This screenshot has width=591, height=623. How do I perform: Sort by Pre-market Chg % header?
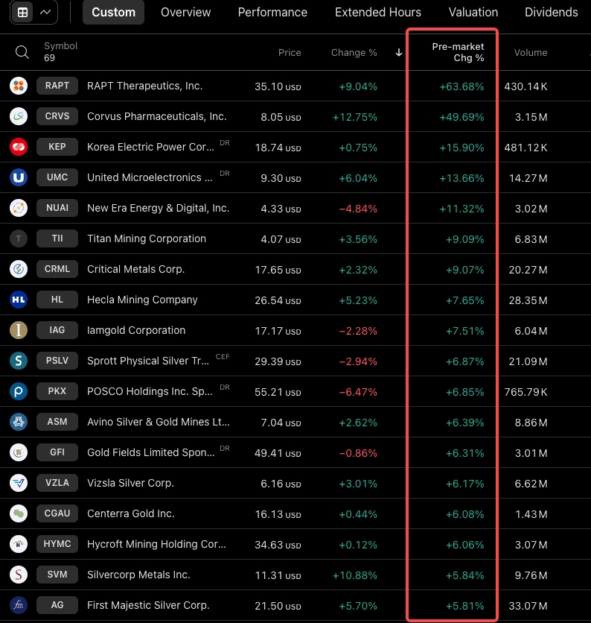458,52
